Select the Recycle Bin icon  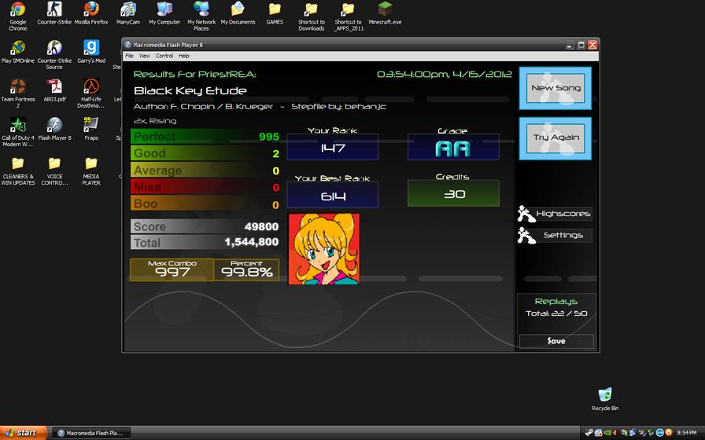point(605,399)
